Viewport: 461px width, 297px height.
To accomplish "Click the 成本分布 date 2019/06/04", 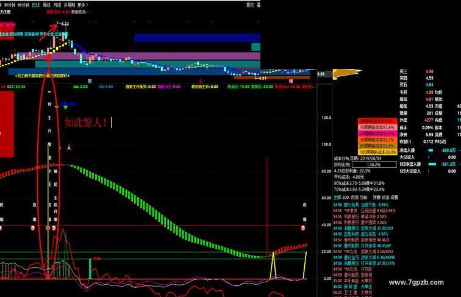I will tap(371, 158).
